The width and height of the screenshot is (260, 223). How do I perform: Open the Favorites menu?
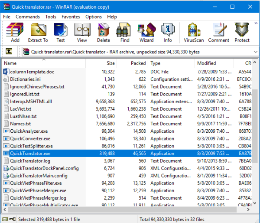pos(71,17)
